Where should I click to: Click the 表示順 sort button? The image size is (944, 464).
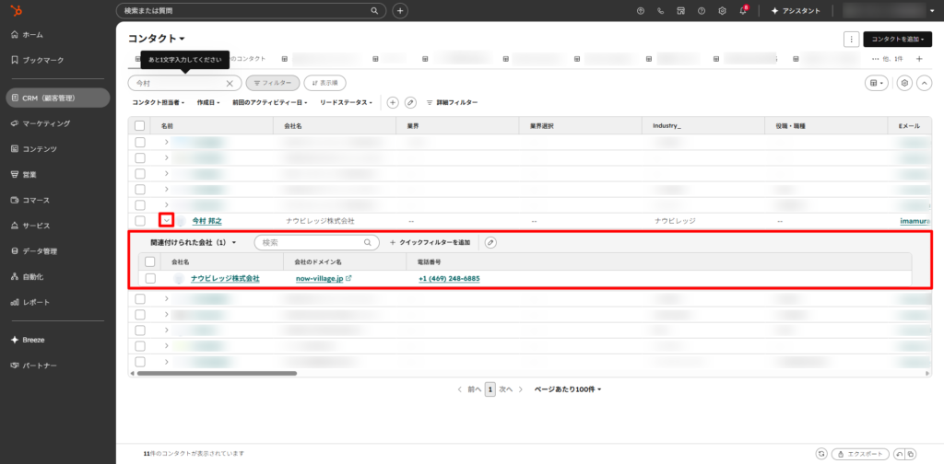325,83
